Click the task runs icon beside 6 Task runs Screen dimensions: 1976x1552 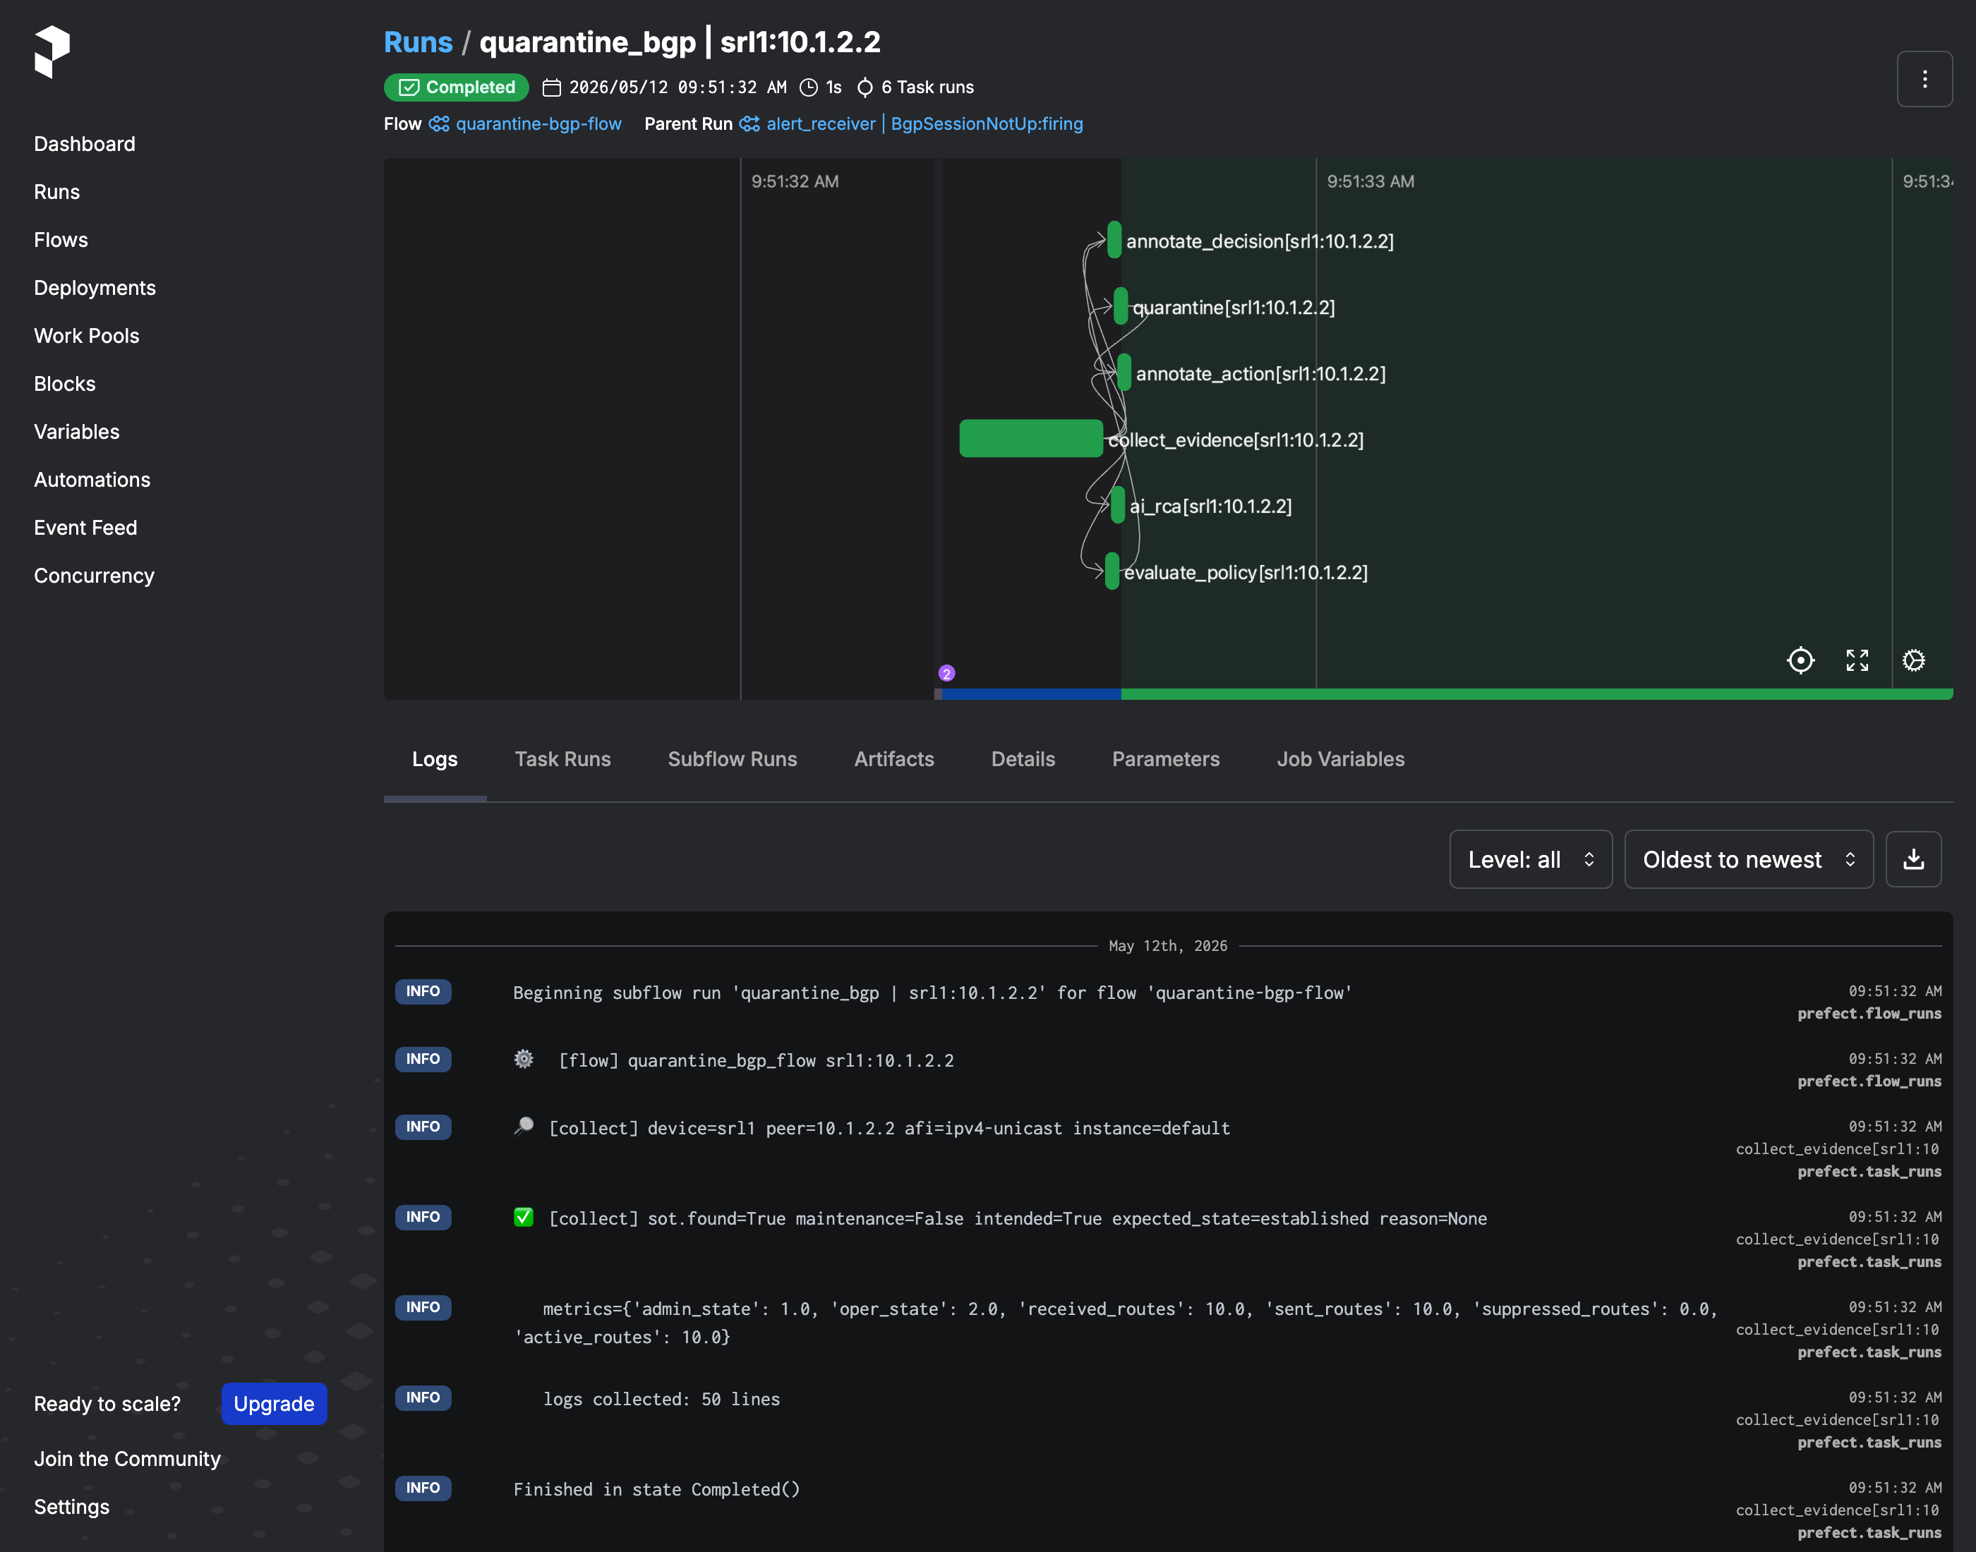[x=865, y=87]
